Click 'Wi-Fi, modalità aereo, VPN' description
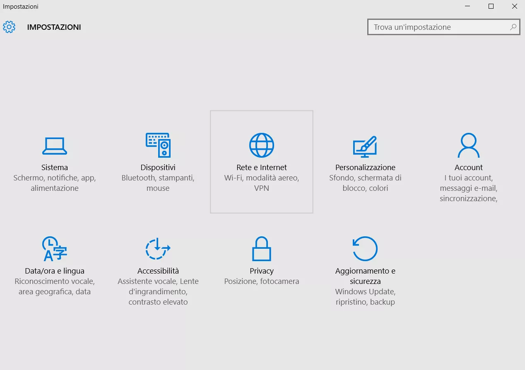This screenshot has width=525, height=370. (261, 183)
